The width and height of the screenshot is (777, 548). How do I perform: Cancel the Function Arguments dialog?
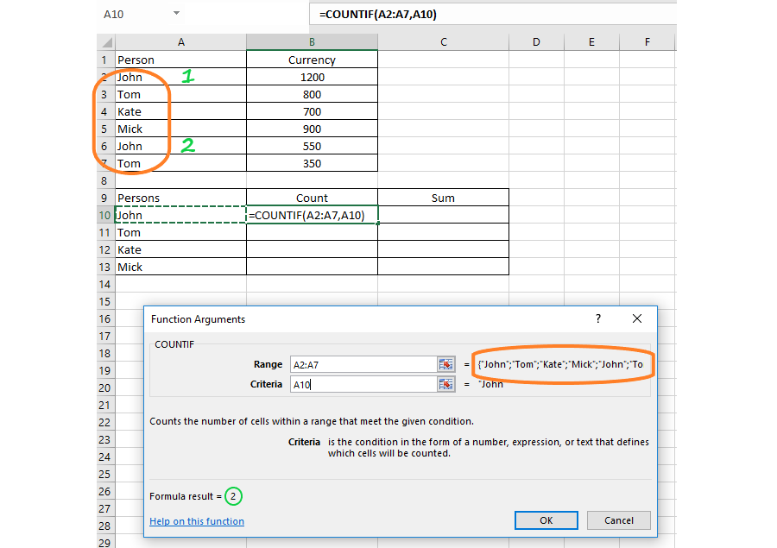(618, 520)
